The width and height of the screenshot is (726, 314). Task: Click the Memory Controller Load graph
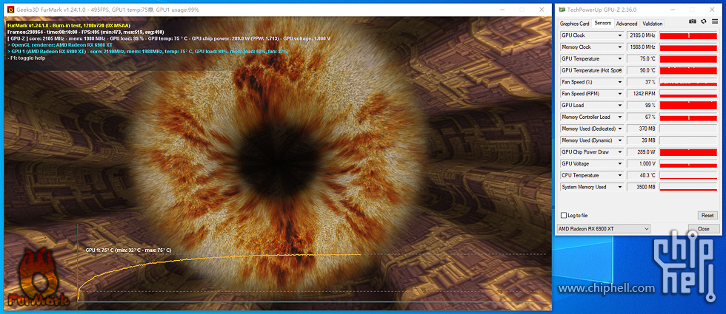tap(688, 117)
